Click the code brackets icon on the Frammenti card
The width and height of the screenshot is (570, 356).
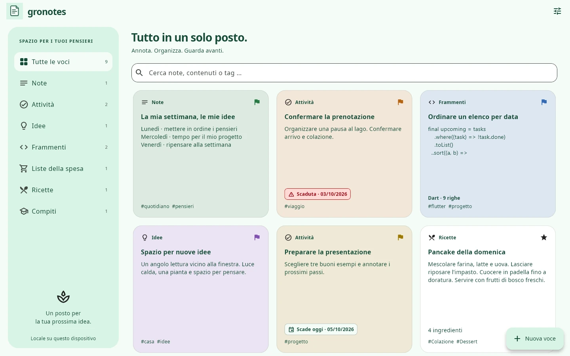click(432, 102)
